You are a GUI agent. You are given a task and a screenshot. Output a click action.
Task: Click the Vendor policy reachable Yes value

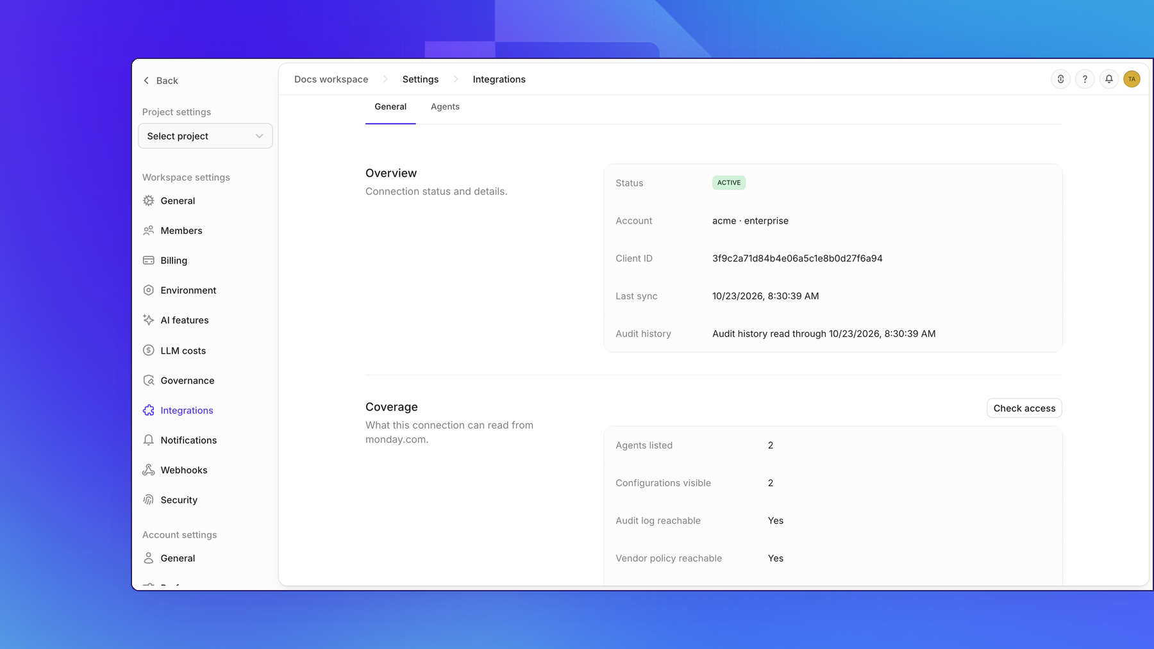[x=776, y=559]
